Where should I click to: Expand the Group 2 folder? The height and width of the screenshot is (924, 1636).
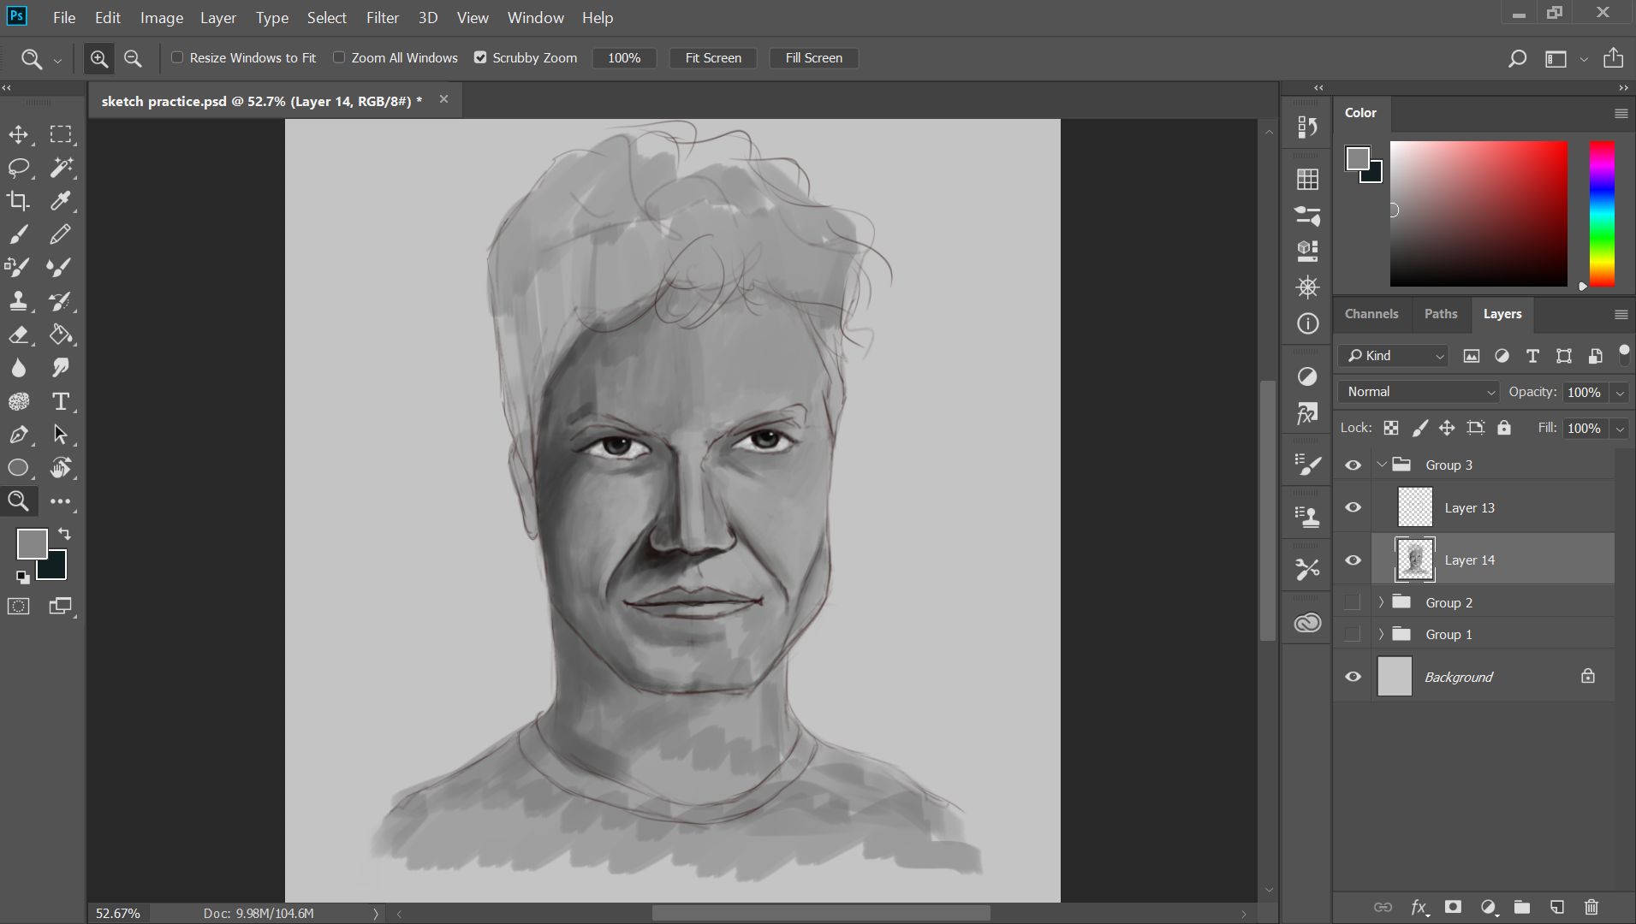click(1381, 602)
